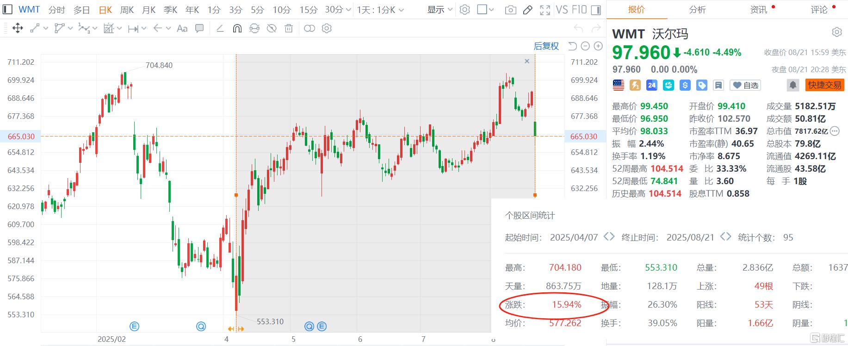Toggle hide drawings eye icon
Viewport: 848px width, 346px height.
(272, 29)
